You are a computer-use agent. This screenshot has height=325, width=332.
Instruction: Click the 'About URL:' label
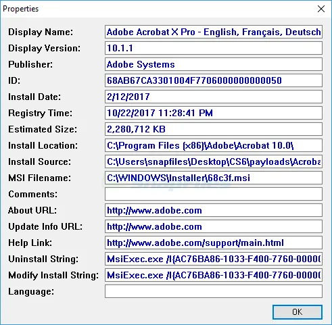[32, 210]
